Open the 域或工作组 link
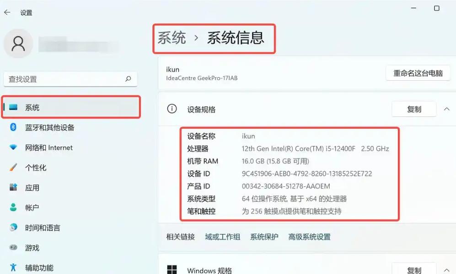 pos(222,237)
